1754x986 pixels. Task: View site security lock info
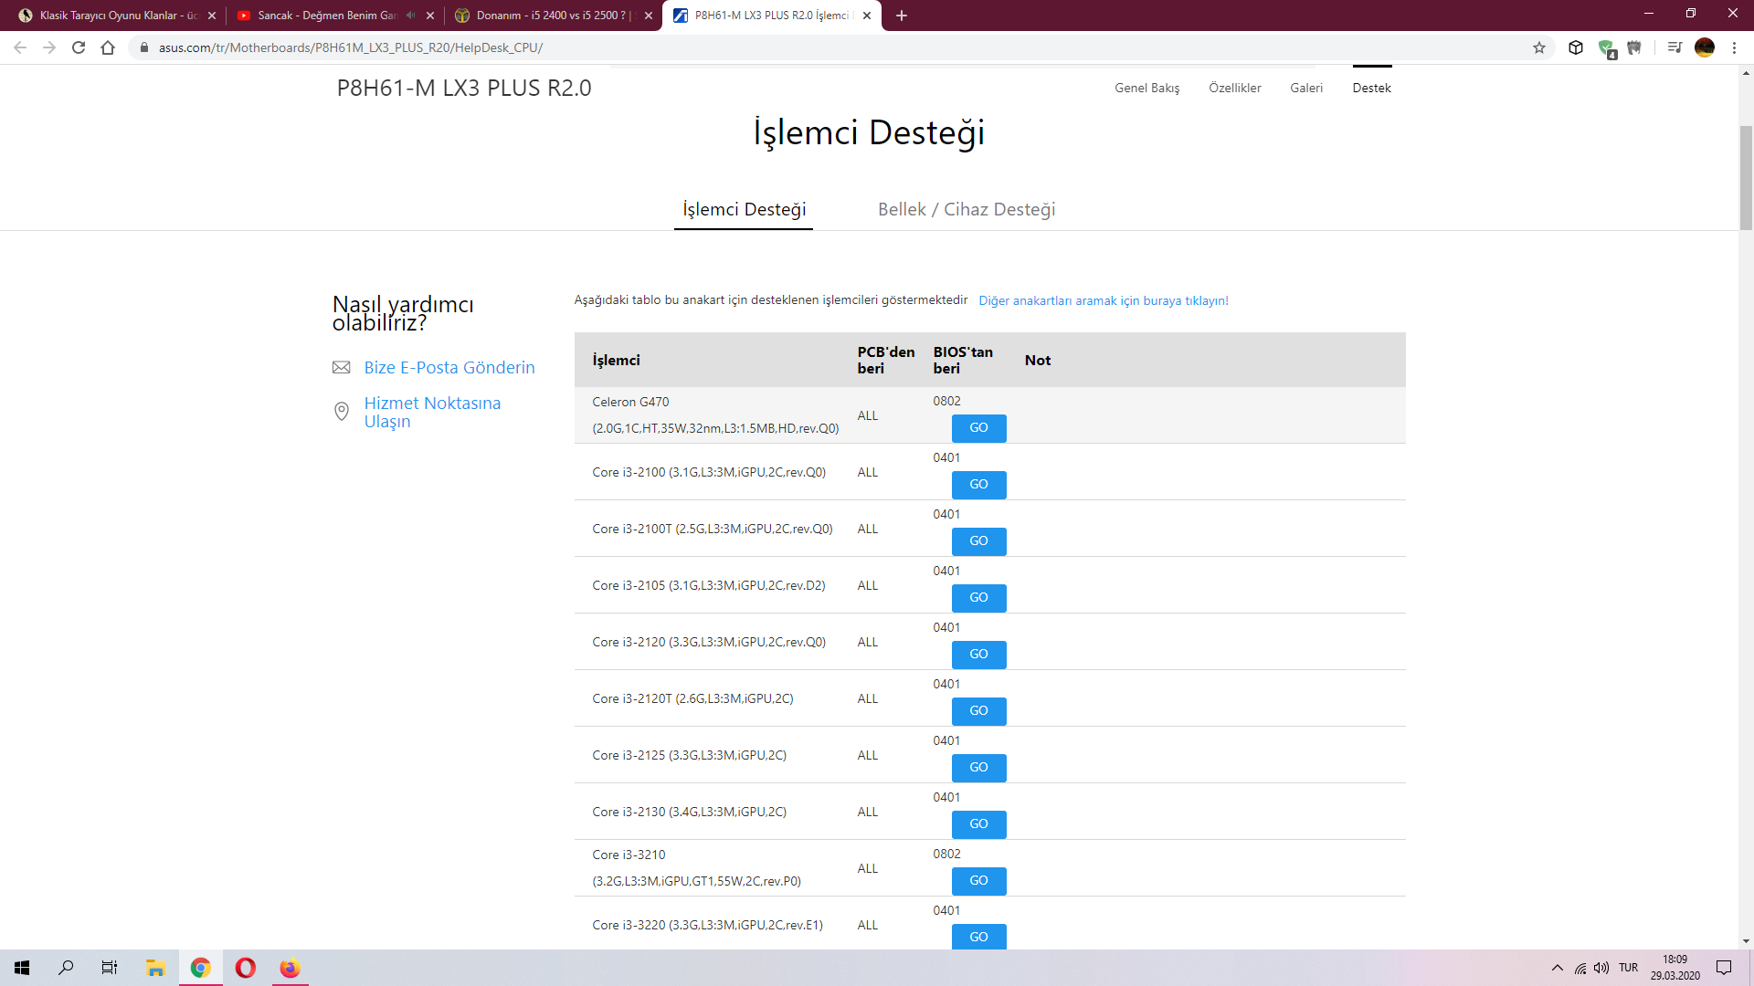tap(143, 47)
